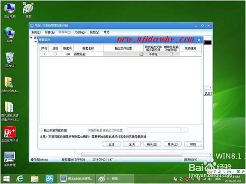Click the 全选 button
Viewport: 246px width, 184px height.
111,144
